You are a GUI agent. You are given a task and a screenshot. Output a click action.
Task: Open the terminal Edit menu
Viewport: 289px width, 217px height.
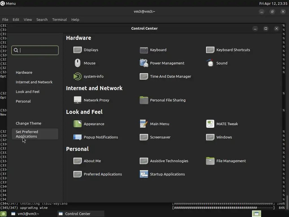click(x=16, y=19)
